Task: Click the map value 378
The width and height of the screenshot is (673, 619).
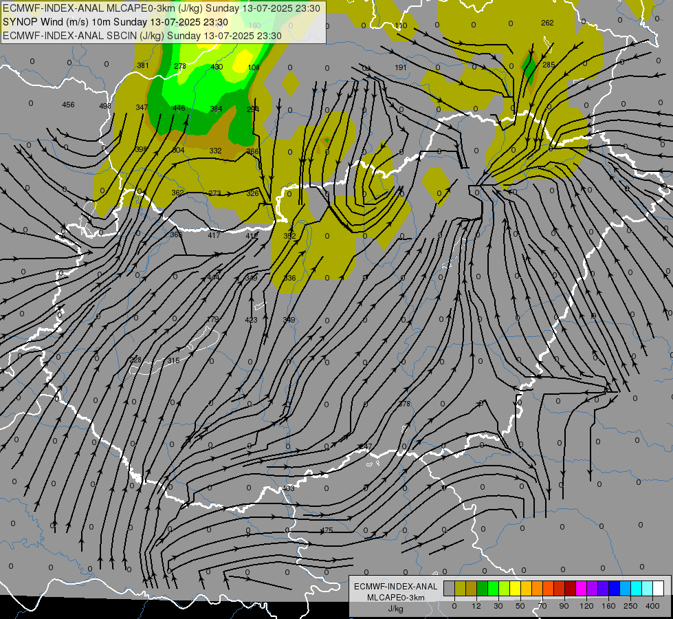Action: pyautogui.click(x=404, y=404)
